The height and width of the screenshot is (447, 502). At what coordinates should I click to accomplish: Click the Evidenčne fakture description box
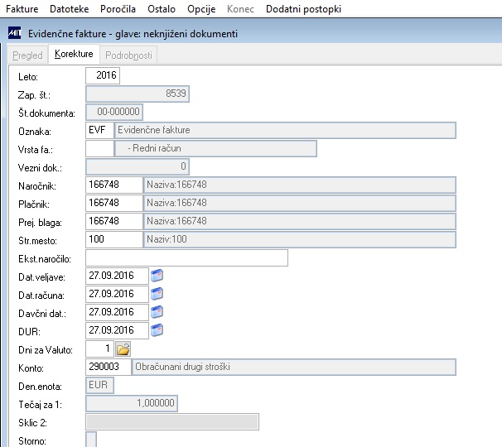point(285,130)
